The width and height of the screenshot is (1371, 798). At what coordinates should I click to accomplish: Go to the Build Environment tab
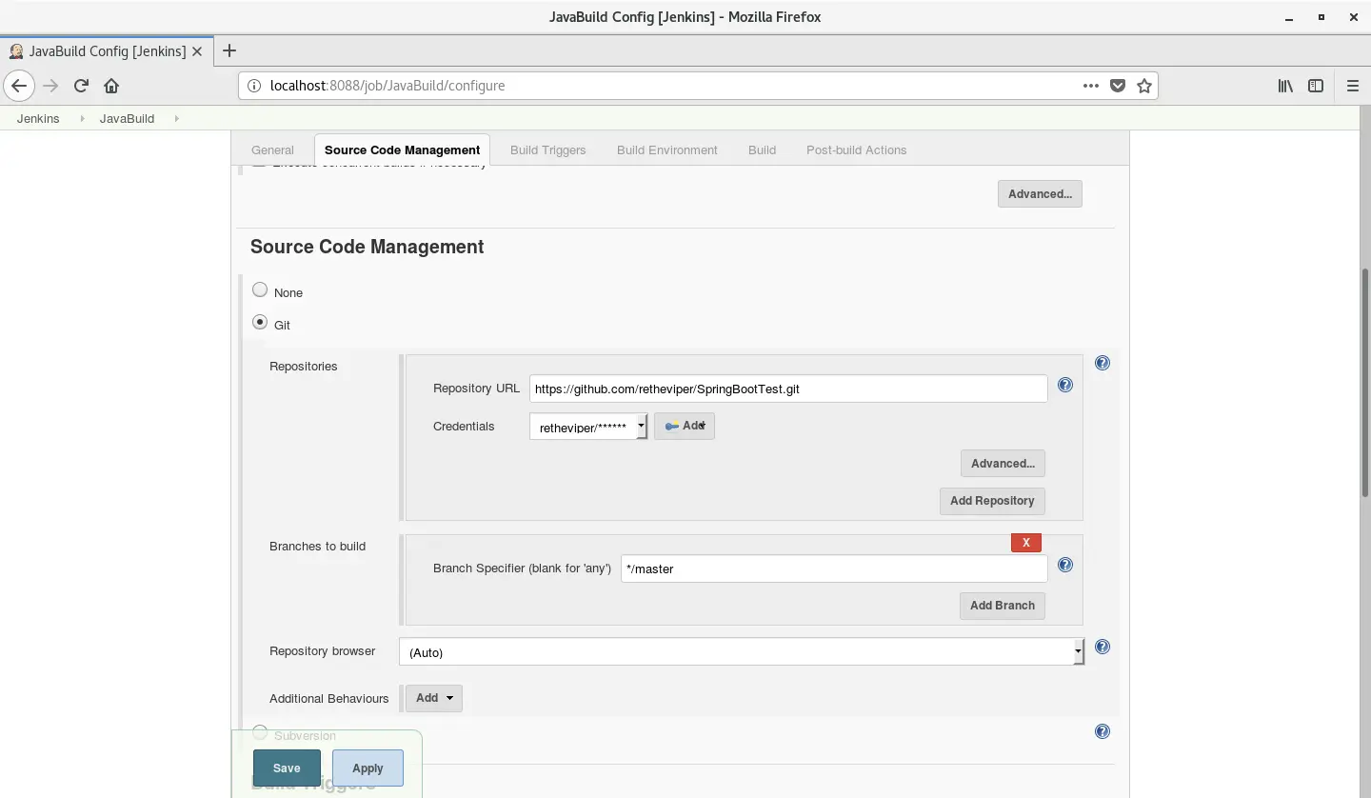click(667, 150)
